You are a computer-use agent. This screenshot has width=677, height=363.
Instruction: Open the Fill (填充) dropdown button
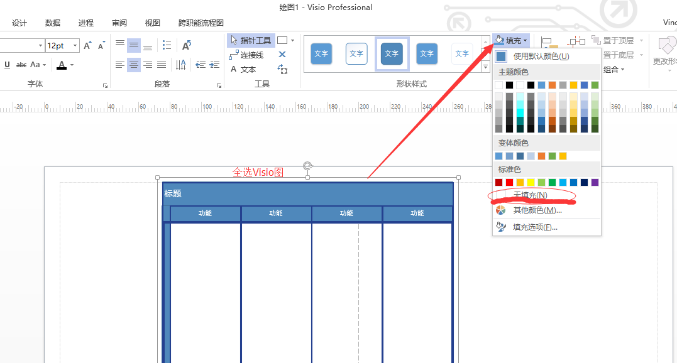coord(511,41)
